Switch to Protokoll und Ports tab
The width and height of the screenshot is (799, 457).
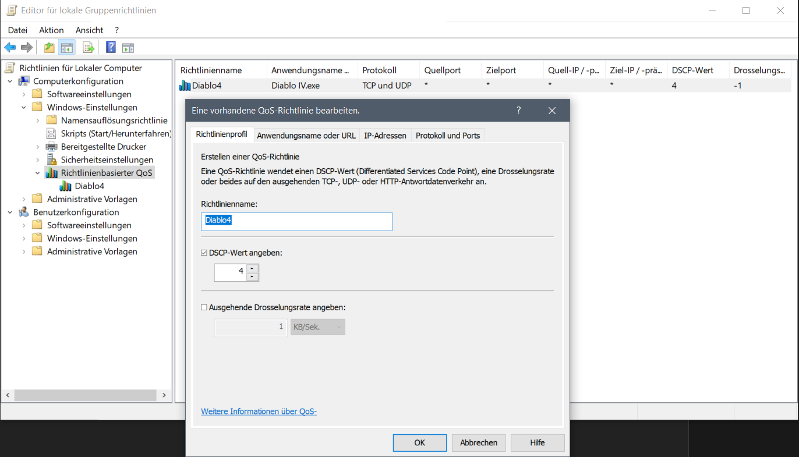[x=448, y=135]
